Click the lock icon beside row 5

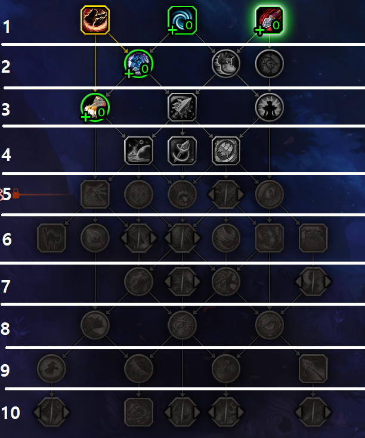(16, 194)
